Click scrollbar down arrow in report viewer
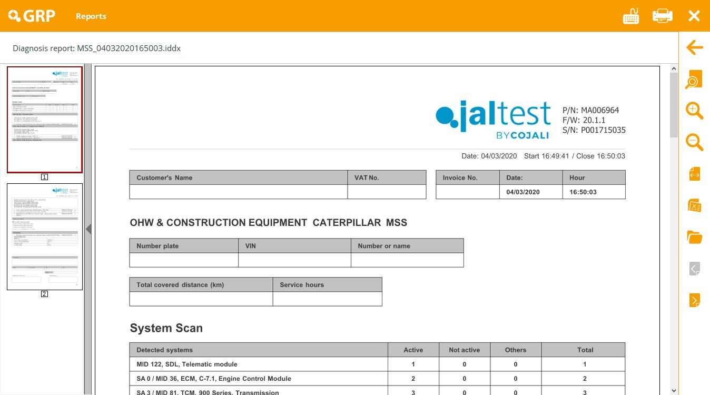The height and width of the screenshot is (395, 710). tap(674, 390)
